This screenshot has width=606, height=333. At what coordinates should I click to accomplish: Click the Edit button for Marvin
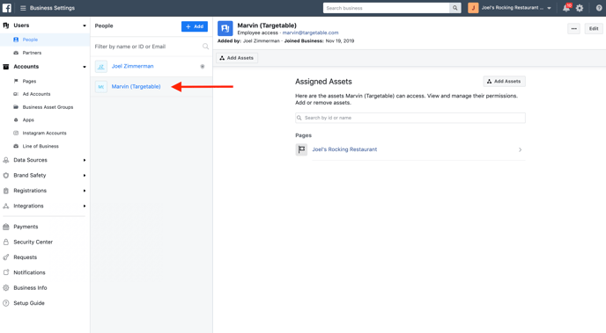click(x=594, y=28)
